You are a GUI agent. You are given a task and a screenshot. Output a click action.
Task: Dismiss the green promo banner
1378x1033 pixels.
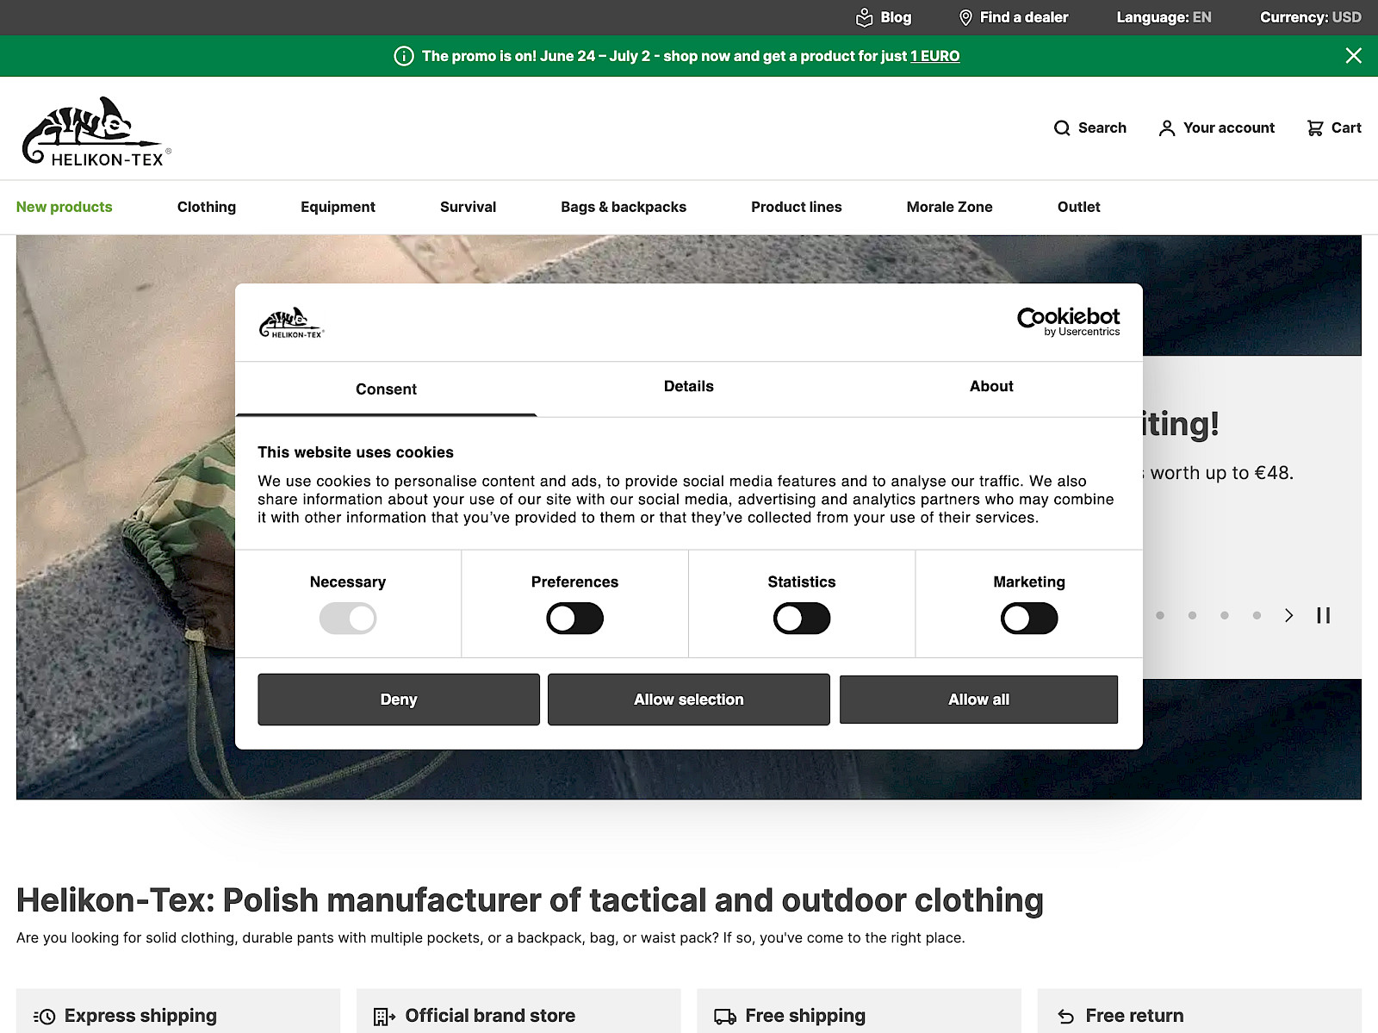[x=1353, y=56]
